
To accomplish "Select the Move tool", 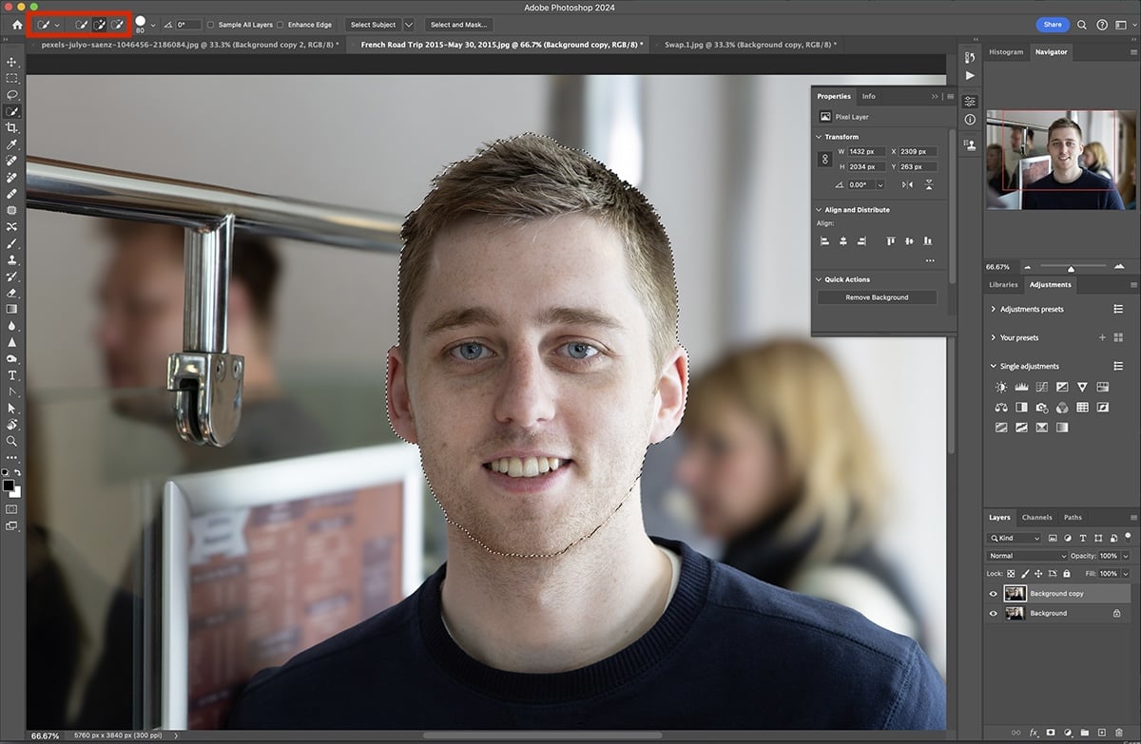I will click(x=12, y=60).
